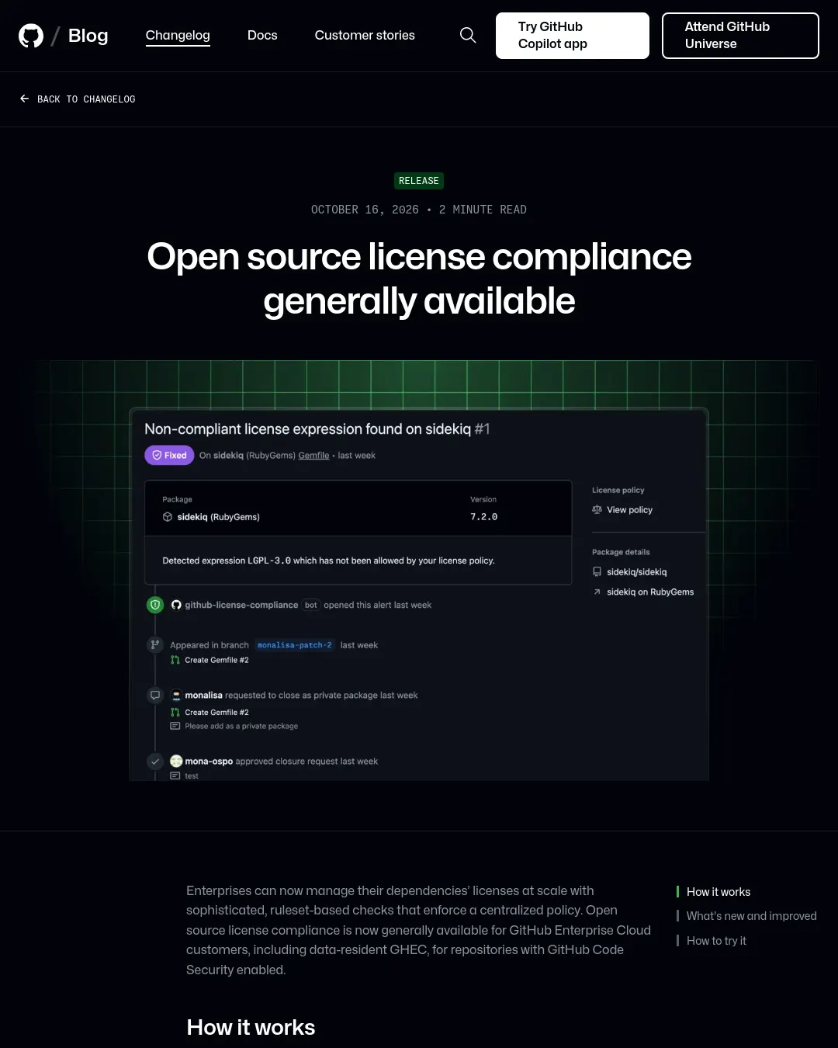Click the monalisa avatar
Viewport: 838px width, 1048px height.
(176, 696)
